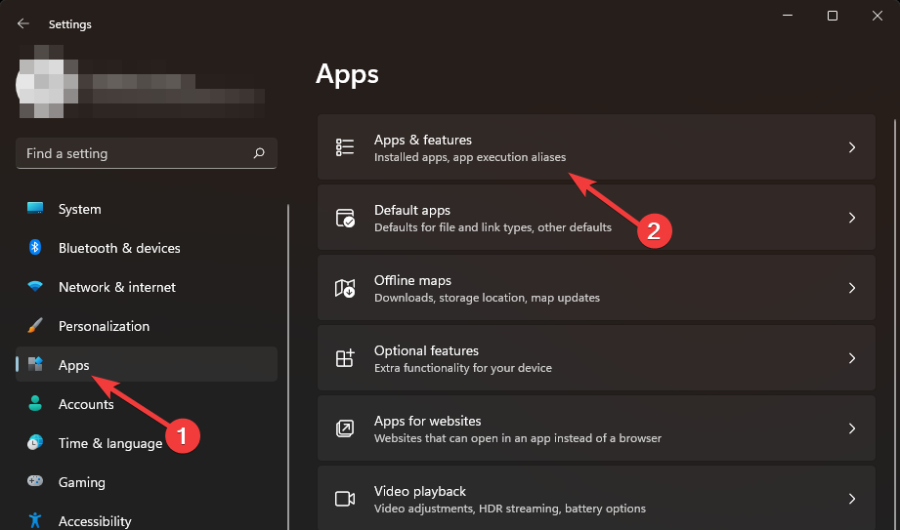The width and height of the screenshot is (900, 530).
Task: Open Accounts in the sidebar
Action: click(x=86, y=404)
